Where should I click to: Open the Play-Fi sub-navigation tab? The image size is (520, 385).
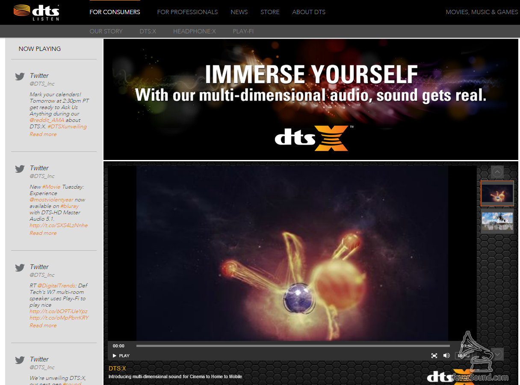(243, 31)
